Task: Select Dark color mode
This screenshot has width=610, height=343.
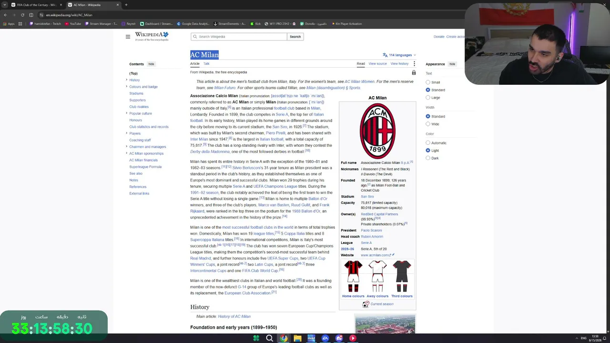Action: [x=428, y=158]
